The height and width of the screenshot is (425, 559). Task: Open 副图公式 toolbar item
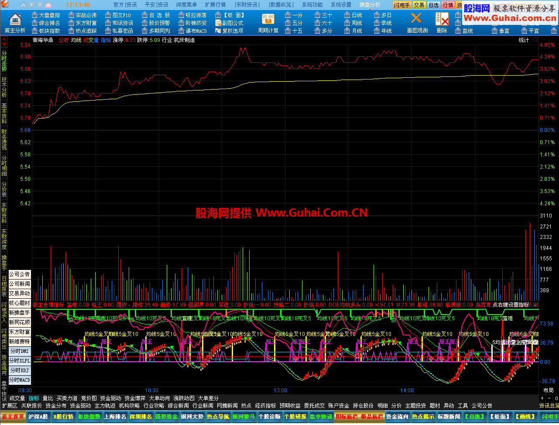[229, 23]
